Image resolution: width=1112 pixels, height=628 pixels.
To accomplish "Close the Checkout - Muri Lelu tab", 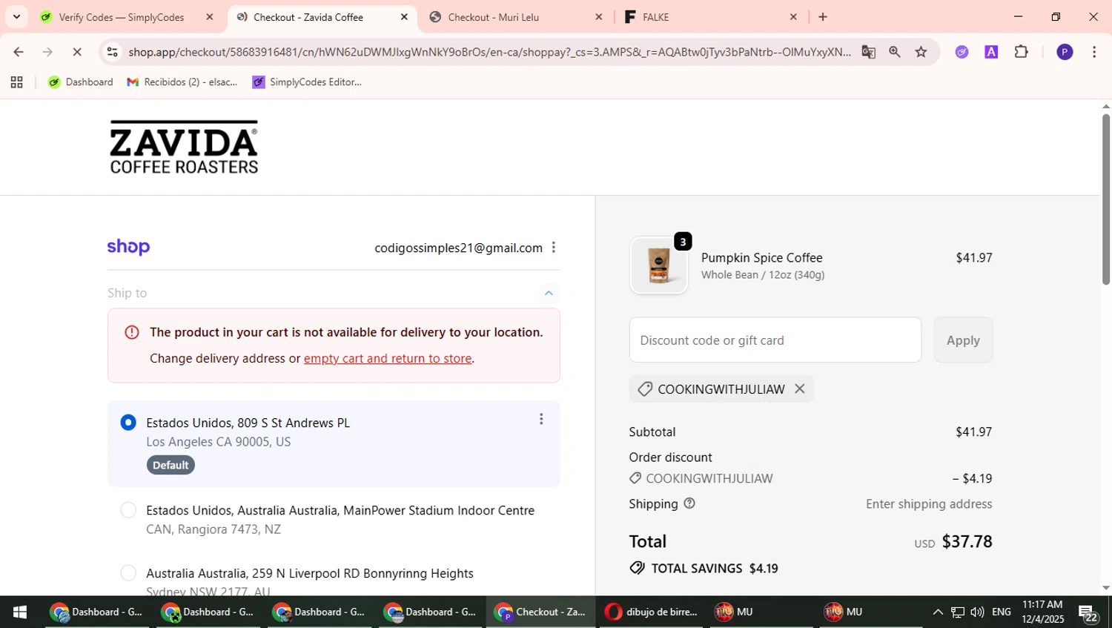I will (x=599, y=17).
